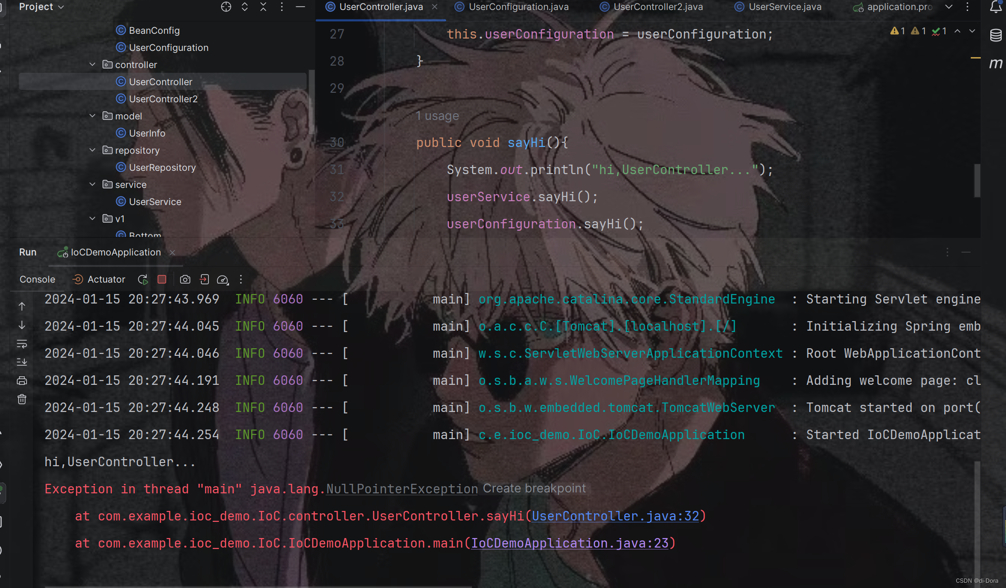Image resolution: width=1006 pixels, height=588 pixels.
Task: Collapse the v1 folder
Action: (92, 218)
